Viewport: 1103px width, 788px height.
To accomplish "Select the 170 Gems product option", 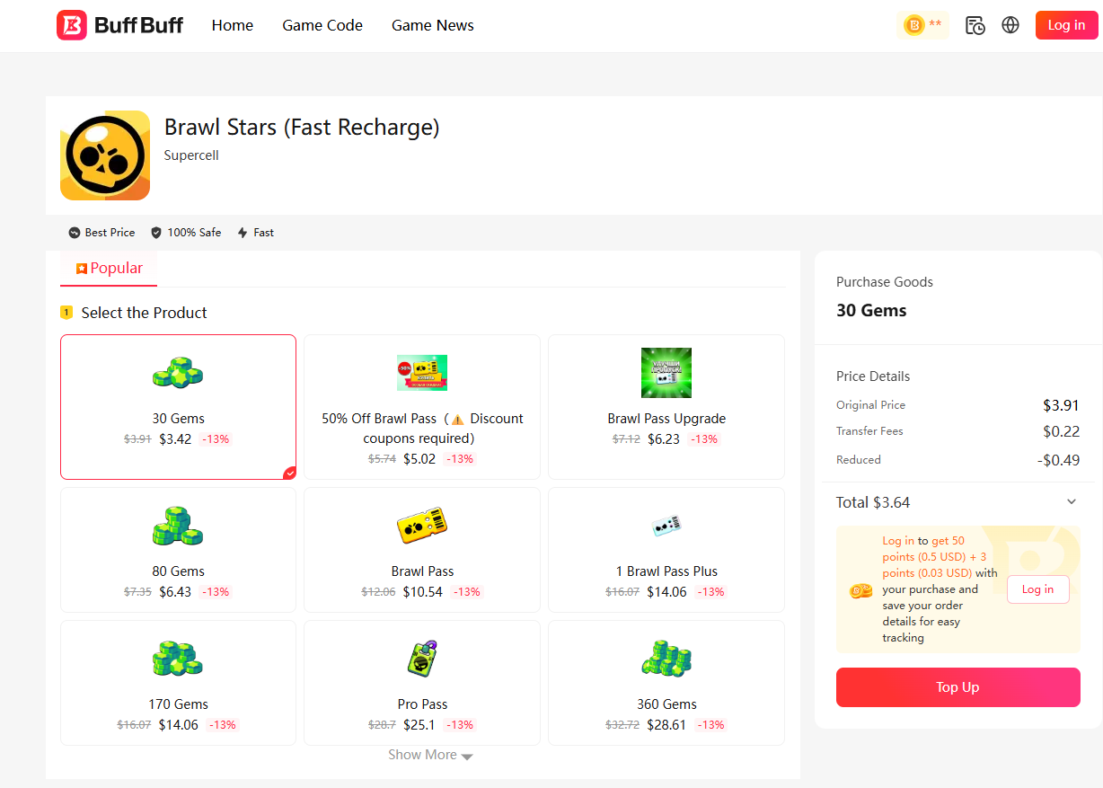I will 178,683.
